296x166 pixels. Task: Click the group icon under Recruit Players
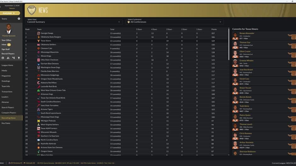point(8,58)
